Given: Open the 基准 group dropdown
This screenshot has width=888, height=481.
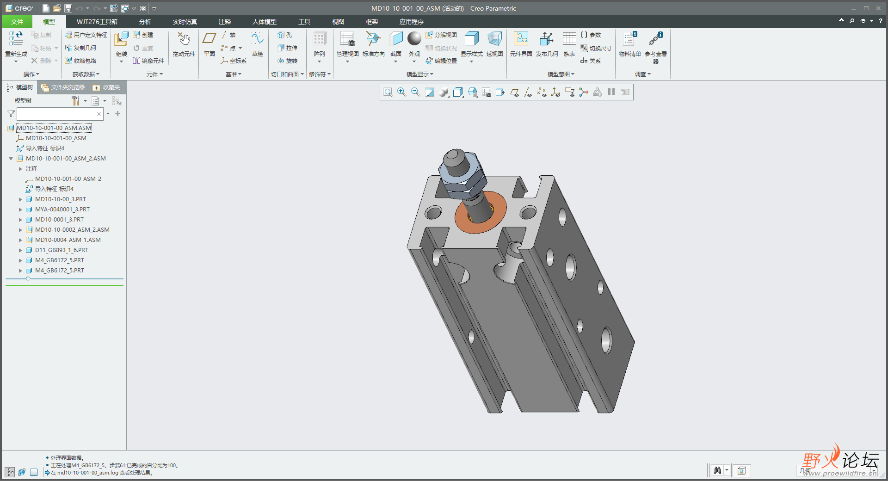Looking at the screenshot, I should [234, 74].
